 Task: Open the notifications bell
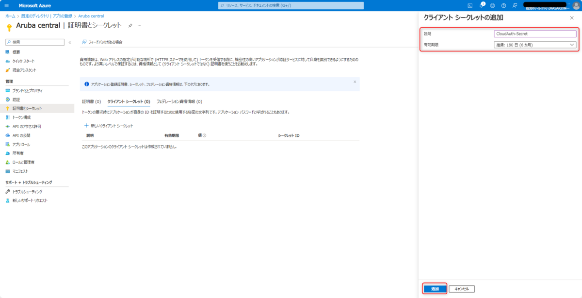point(482,5)
